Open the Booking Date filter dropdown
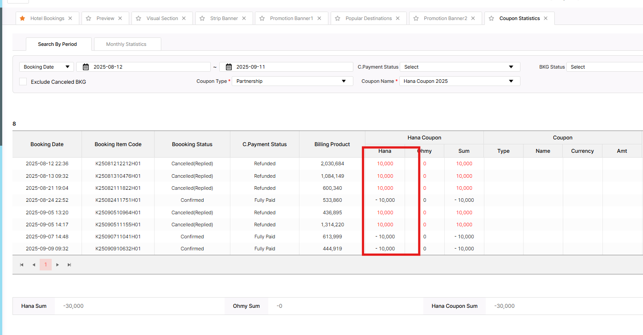643x335 pixels. point(47,67)
